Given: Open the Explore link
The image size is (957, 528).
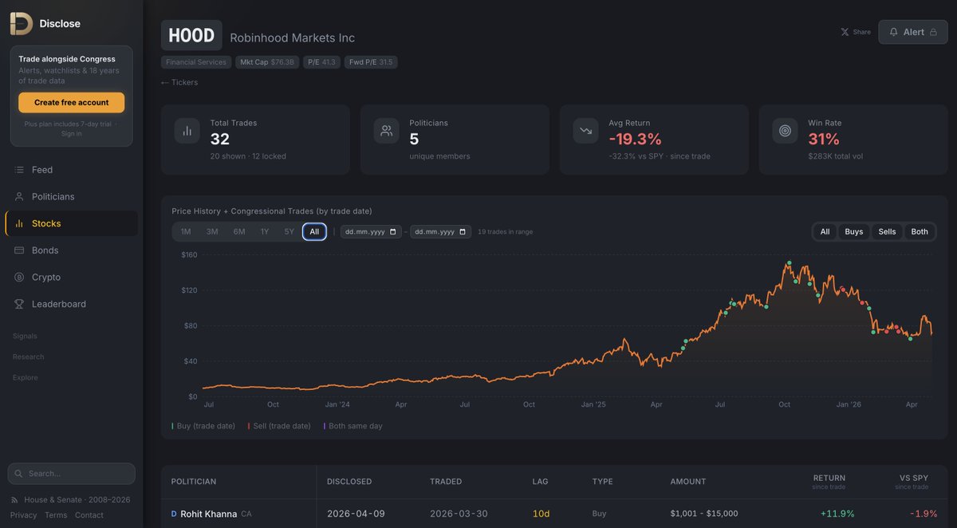Looking at the screenshot, I should click(26, 377).
